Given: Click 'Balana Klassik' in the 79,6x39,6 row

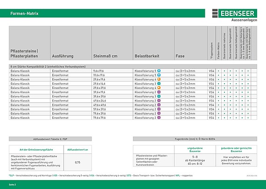Looking at the screenshot, I should click(x=20, y=114).
